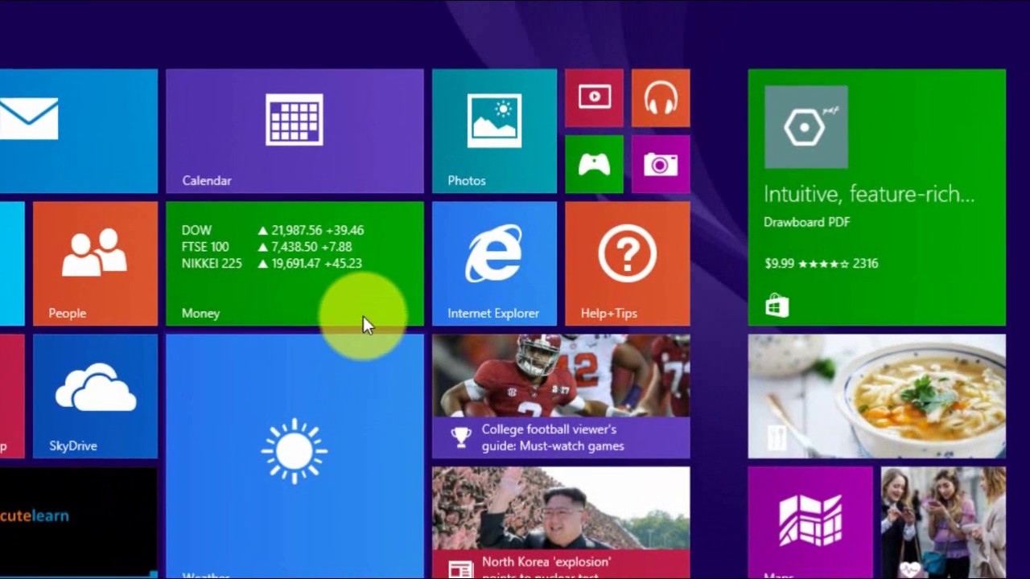Open the Health & Fitness photo tile

pos(943,523)
